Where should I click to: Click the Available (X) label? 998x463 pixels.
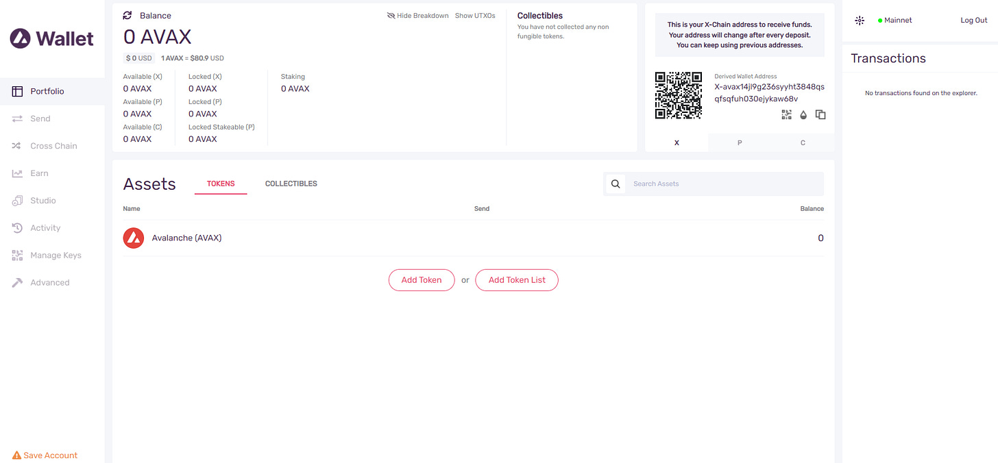[143, 77]
